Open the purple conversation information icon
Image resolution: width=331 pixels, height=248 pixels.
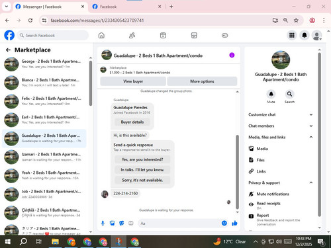click(232, 55)
